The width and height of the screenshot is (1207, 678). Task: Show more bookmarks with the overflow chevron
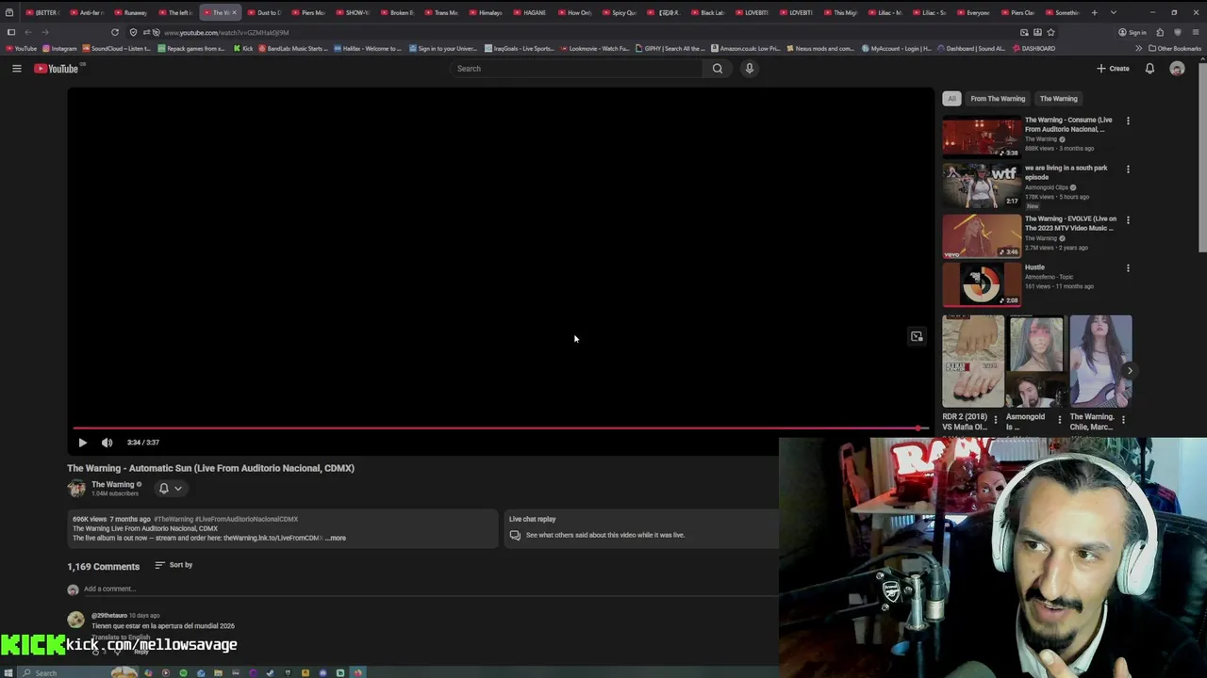[x=1138, y=48]
